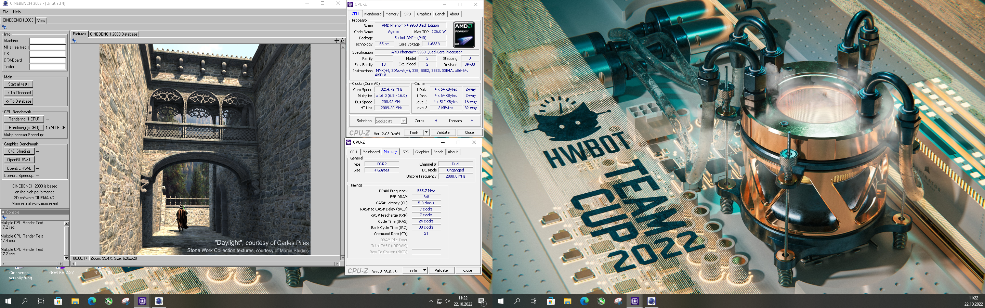The height and width of the screenshot is (308, 985).
Task: Click Validate in the upper CPU-Z window
Action: pos(443,132)
